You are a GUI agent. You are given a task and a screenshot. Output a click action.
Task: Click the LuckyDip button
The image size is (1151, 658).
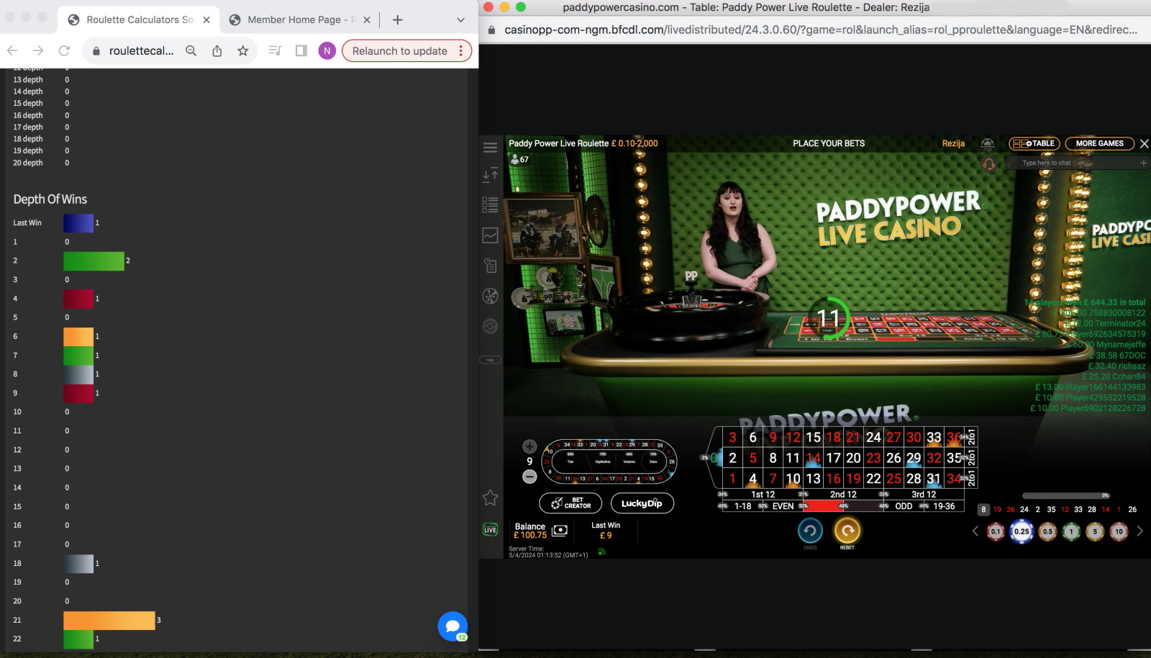pos(642,503)
